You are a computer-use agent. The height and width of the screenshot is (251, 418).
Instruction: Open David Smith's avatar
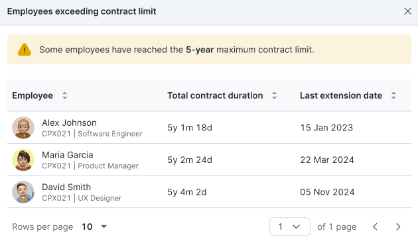click(x=23, y=192)
